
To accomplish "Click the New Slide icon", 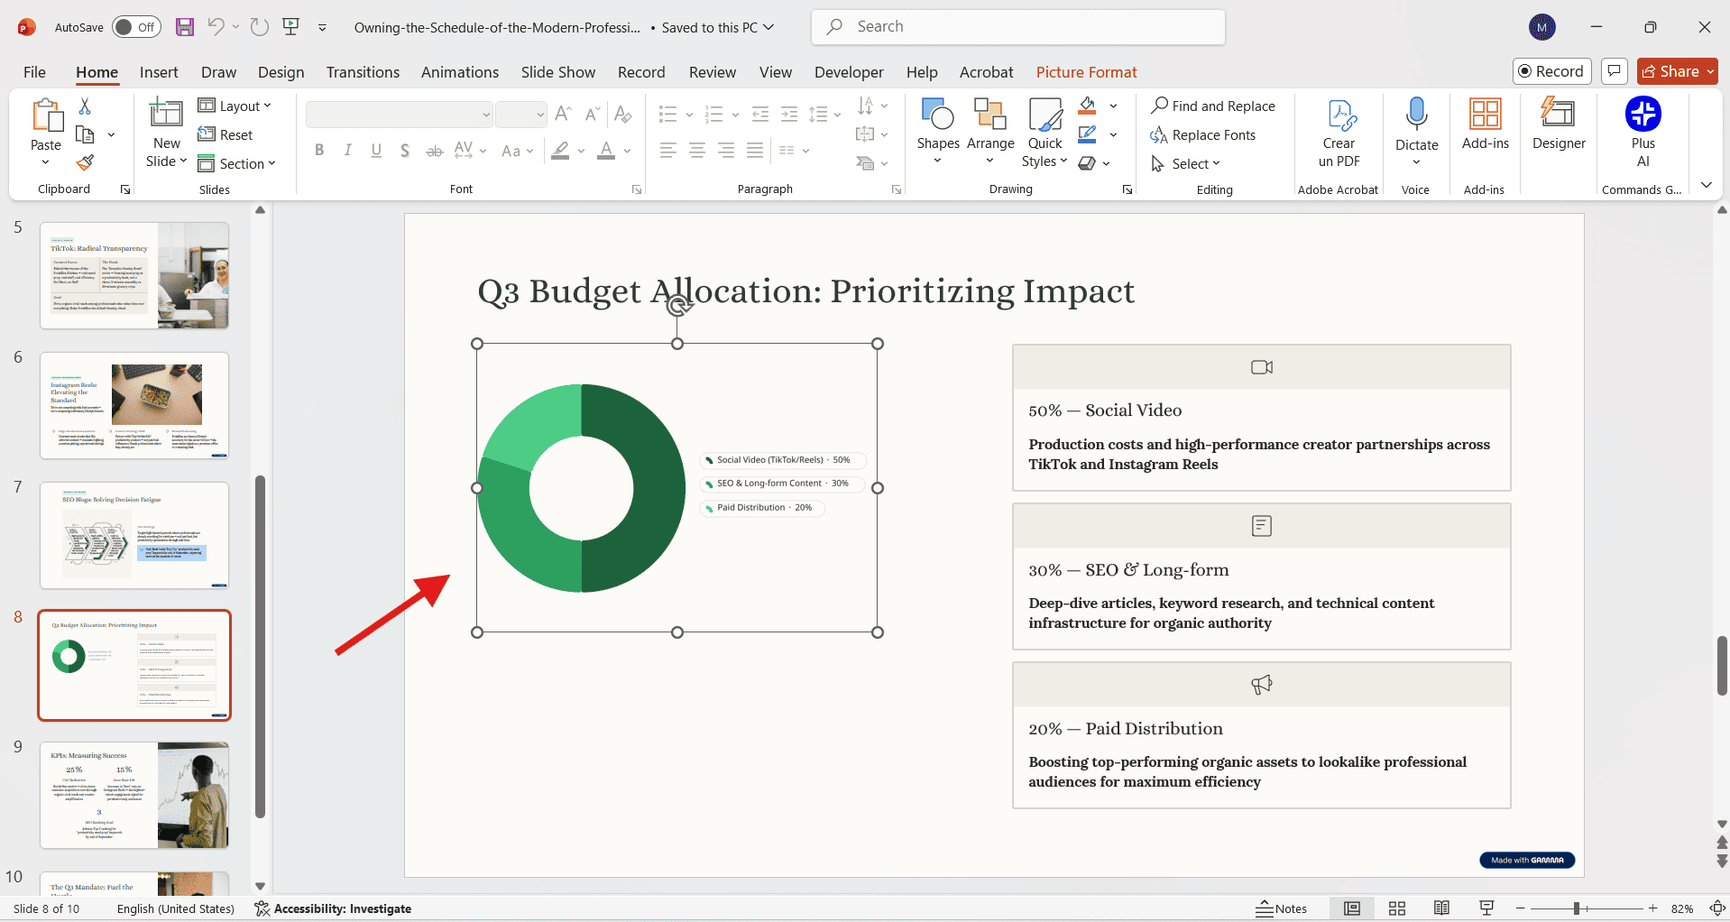I will tap(166, 114).
